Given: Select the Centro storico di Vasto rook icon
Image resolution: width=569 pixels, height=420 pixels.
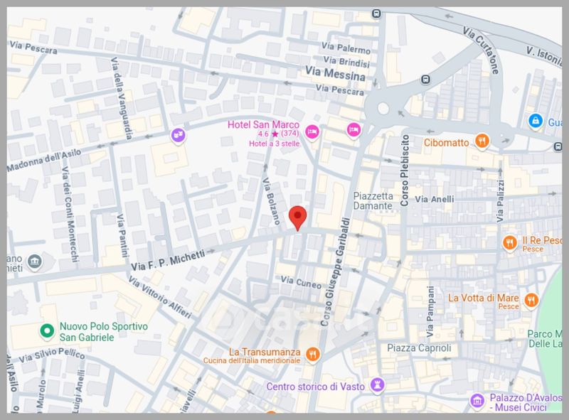Looking at the screenshot, I should coord(377,385).
